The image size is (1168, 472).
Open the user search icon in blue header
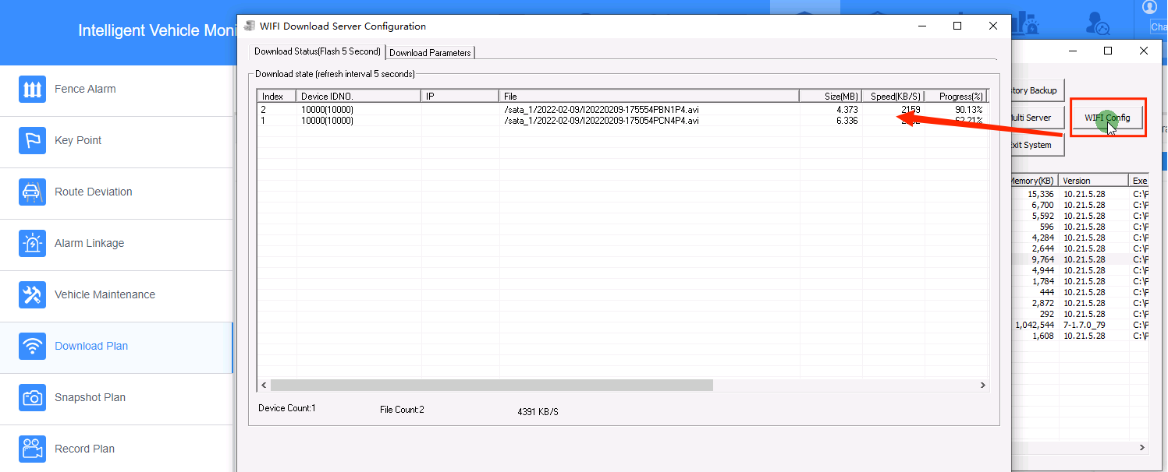(x=1099, y=23)
